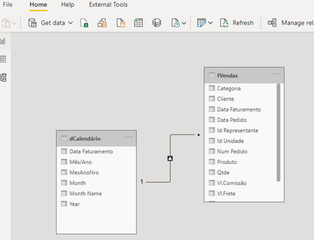Screen dimensions: 314x240
Task: Expand the Recent sources dropdown arrow
Action: coord(184,23)
